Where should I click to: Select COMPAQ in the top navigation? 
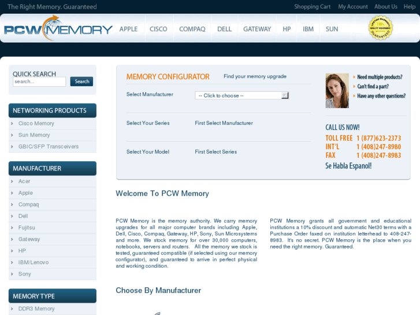tap(192, 29)
